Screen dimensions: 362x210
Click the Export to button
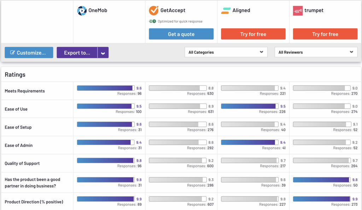(x=77, y=53)
